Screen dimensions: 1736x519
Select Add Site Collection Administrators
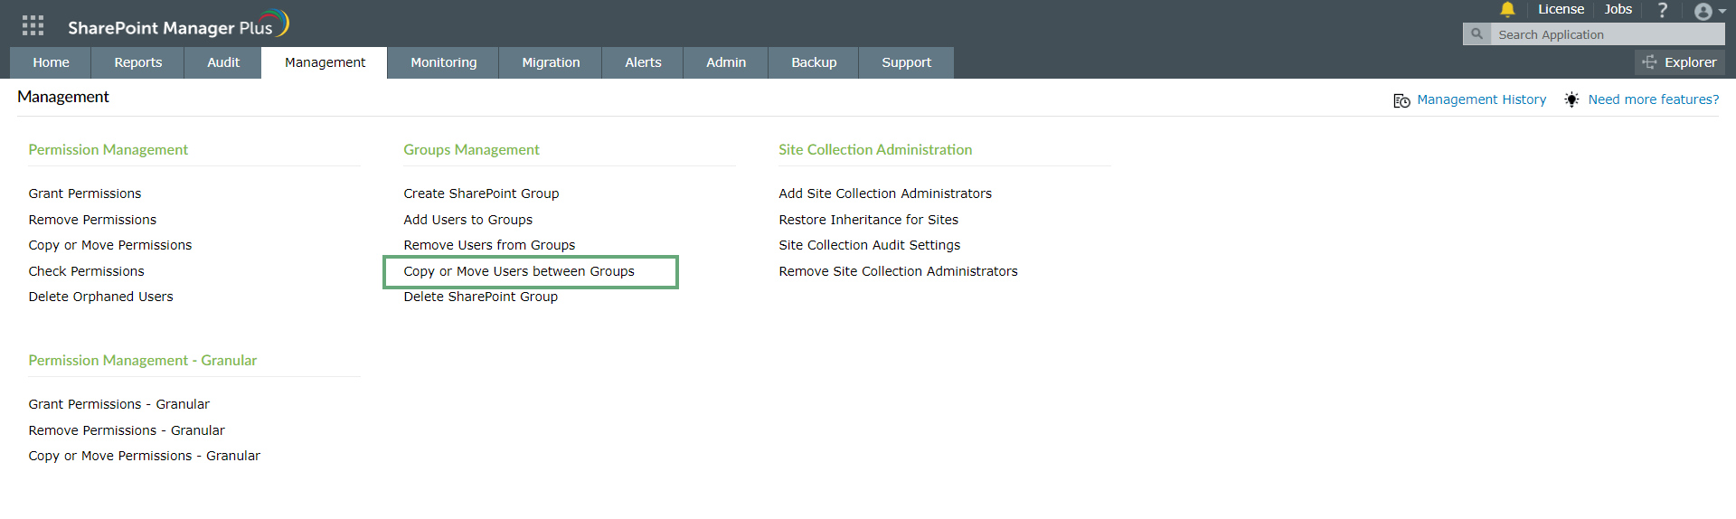click(x=885, y=193)
